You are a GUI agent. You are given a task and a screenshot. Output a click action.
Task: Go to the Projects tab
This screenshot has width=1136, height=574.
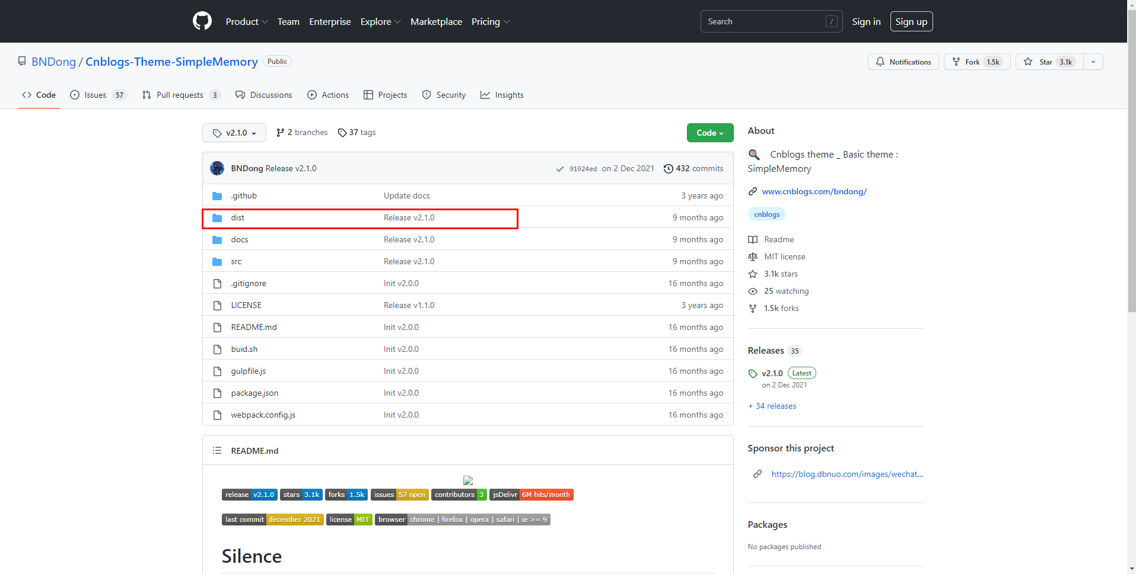click(x=386, y=95)
